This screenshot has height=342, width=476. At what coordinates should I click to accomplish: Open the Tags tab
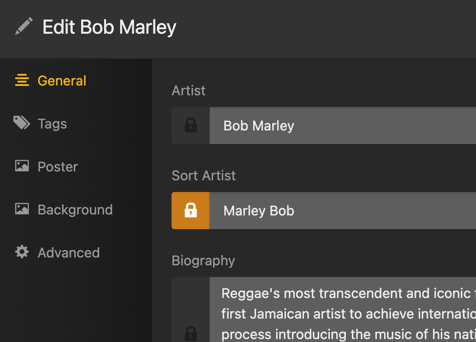point(52,124)
